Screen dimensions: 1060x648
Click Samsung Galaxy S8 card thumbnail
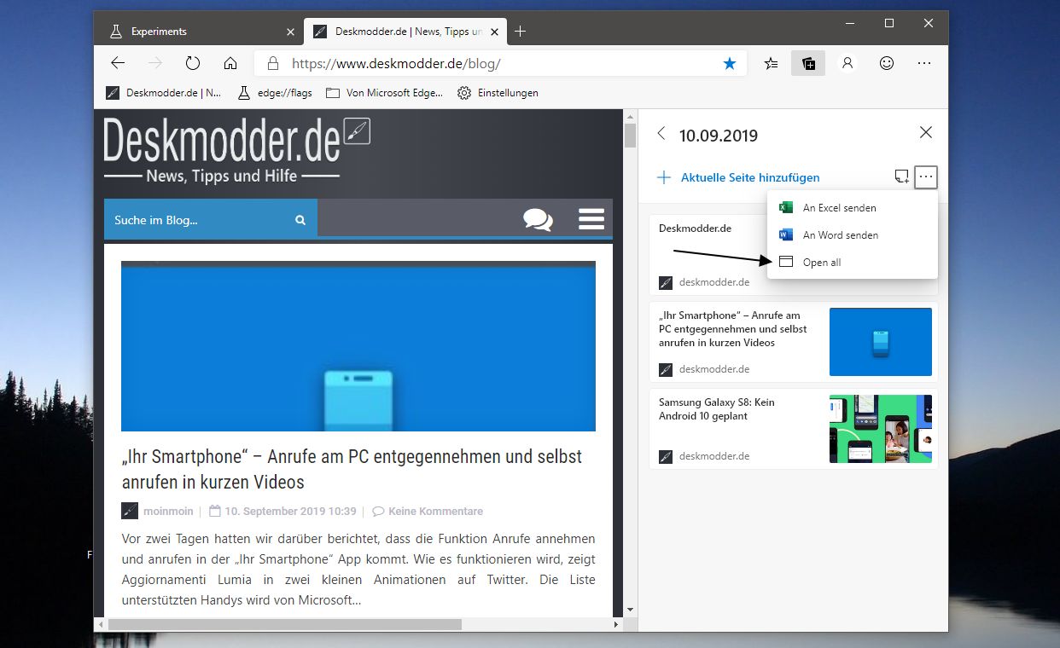click(x=881, y=429)
